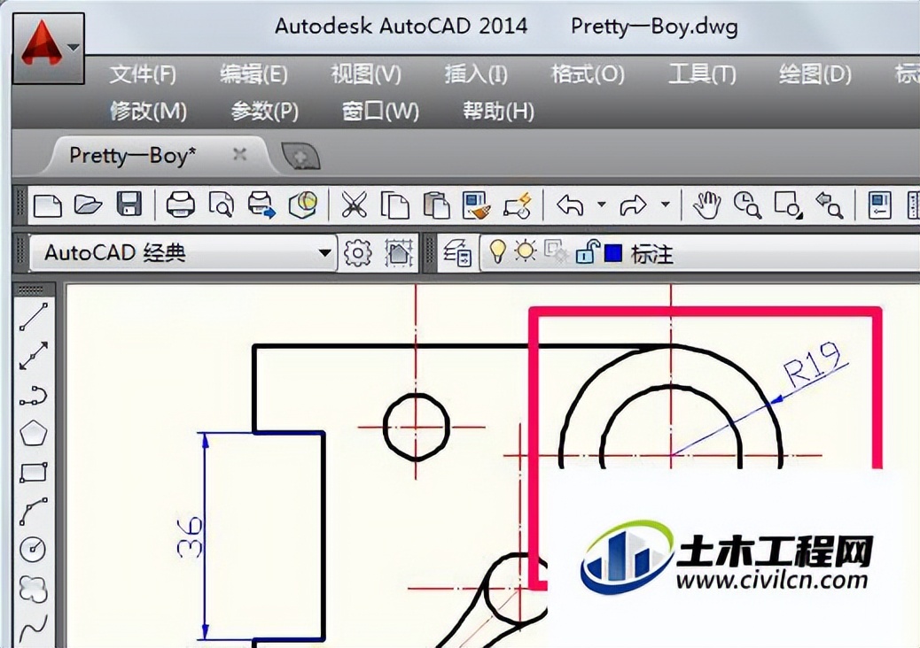Click the Publish icon

click(x=261, y=205)
